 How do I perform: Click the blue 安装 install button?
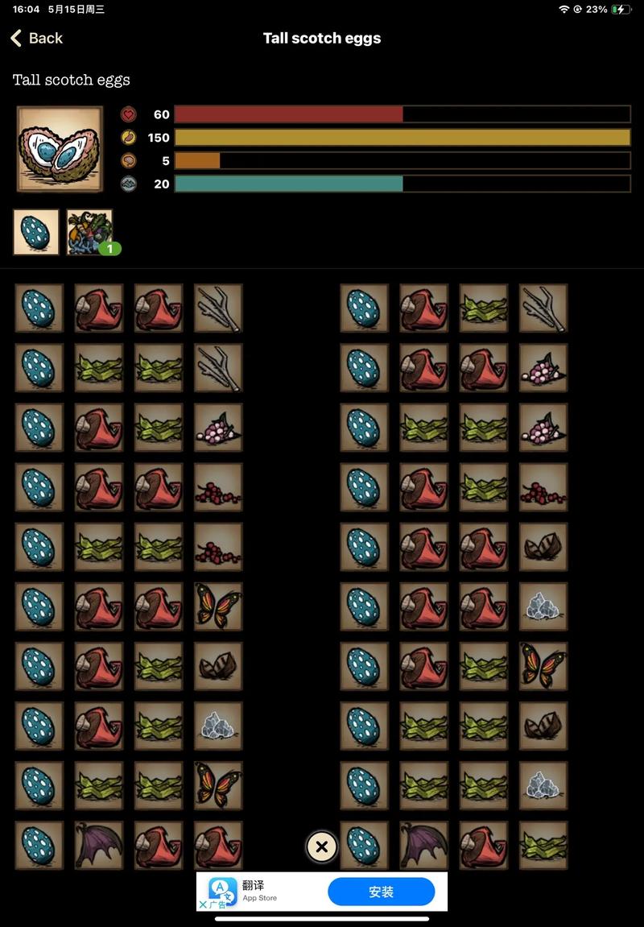(x=381, y=892)
